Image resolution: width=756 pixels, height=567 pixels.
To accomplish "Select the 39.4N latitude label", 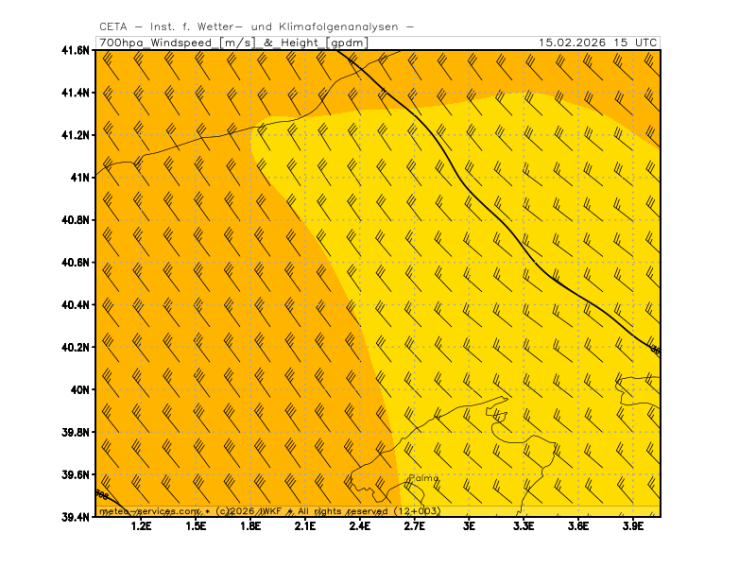I will click(x=76, y=517).
